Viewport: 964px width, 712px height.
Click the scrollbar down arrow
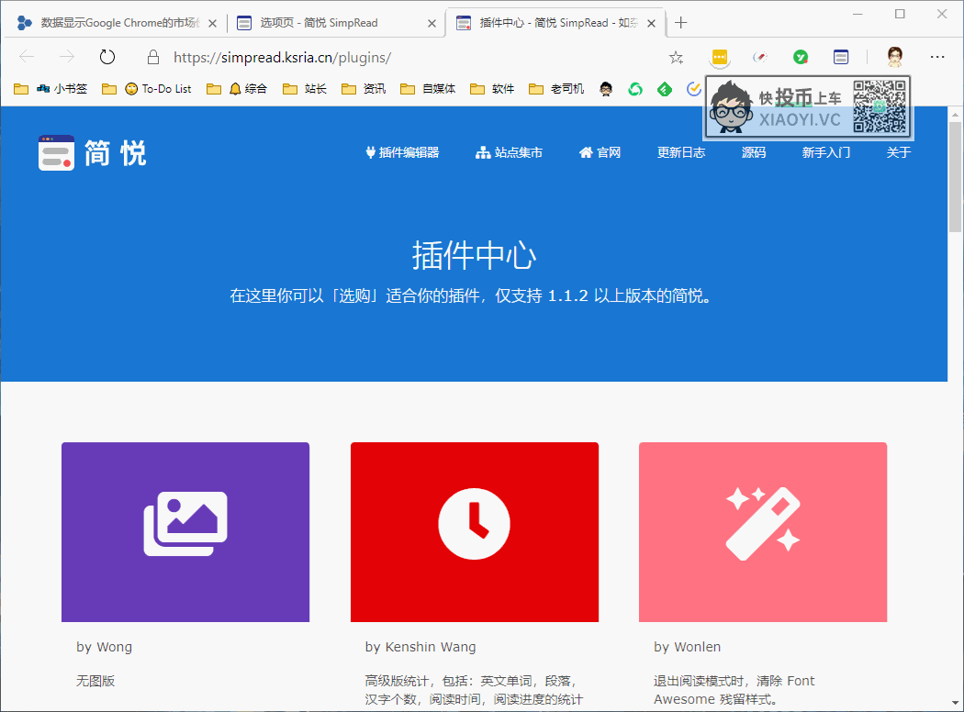tap(956, 703)
